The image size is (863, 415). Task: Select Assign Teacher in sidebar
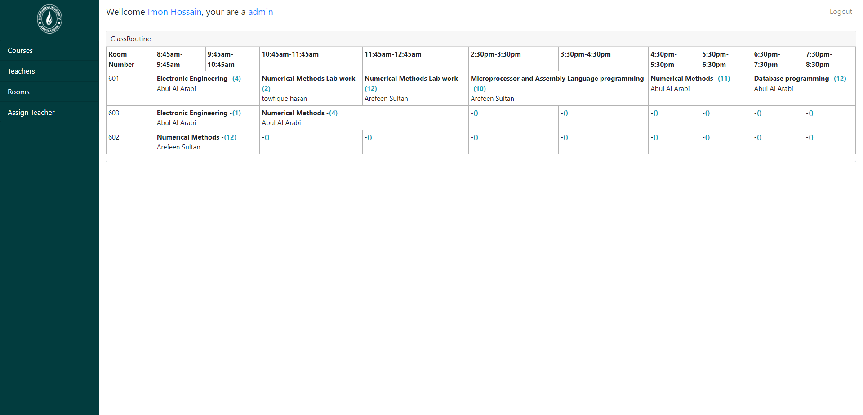click(x=31, y=113)
